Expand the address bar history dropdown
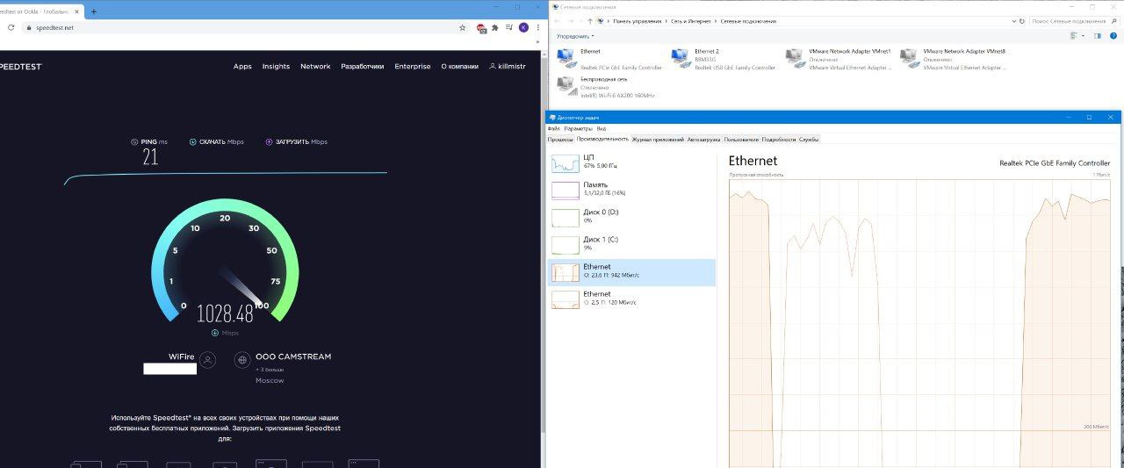The height and width of the screenshot is (468, 1124). [1012, 20]
